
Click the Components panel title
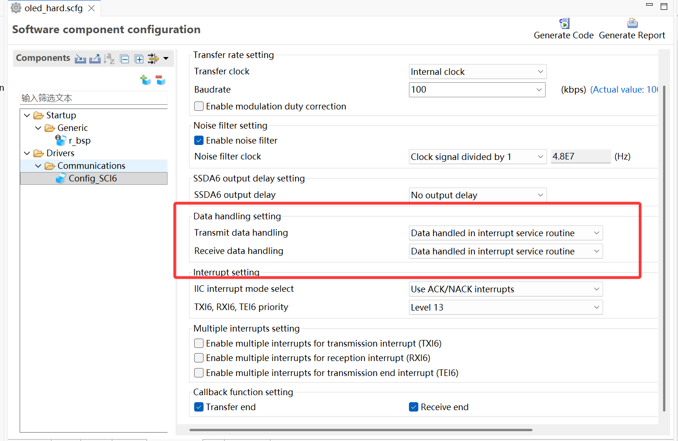coord(43,58)
